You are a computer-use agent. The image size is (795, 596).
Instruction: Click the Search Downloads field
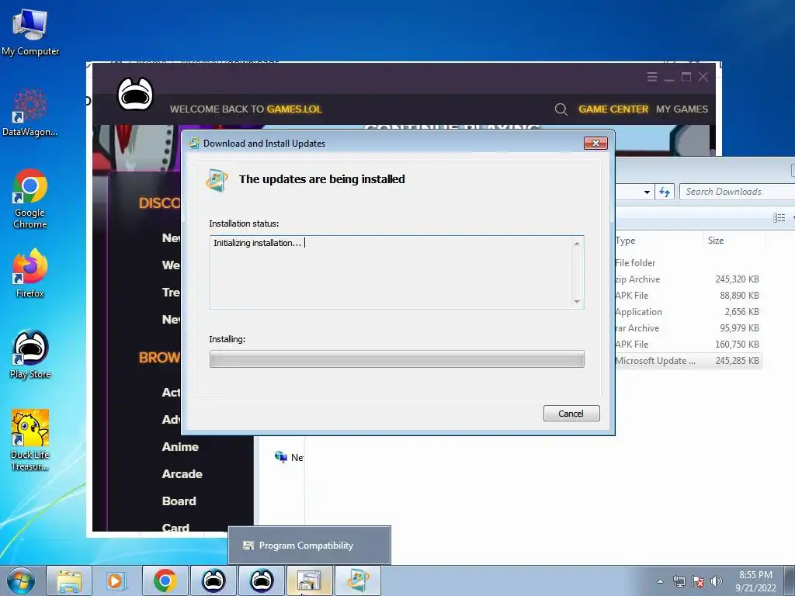[x=736, y=192]
